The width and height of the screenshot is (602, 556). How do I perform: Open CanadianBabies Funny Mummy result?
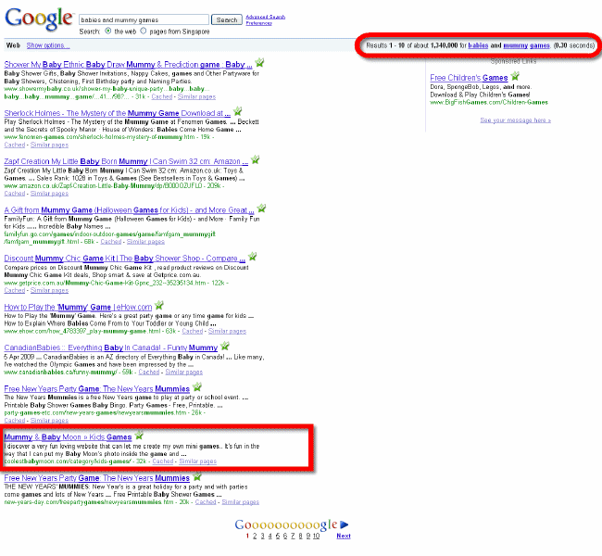[x=111, y=347]
